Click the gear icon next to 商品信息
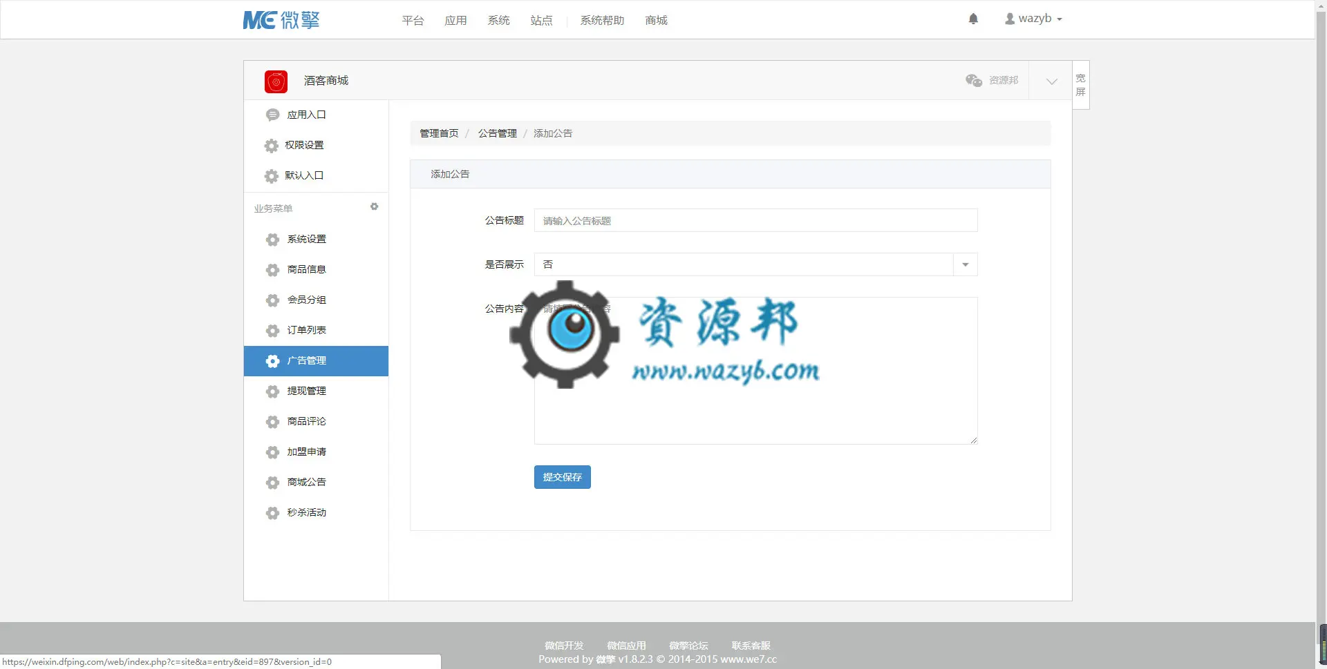This screenshot has width=1327, height=669. click(273, 270)
